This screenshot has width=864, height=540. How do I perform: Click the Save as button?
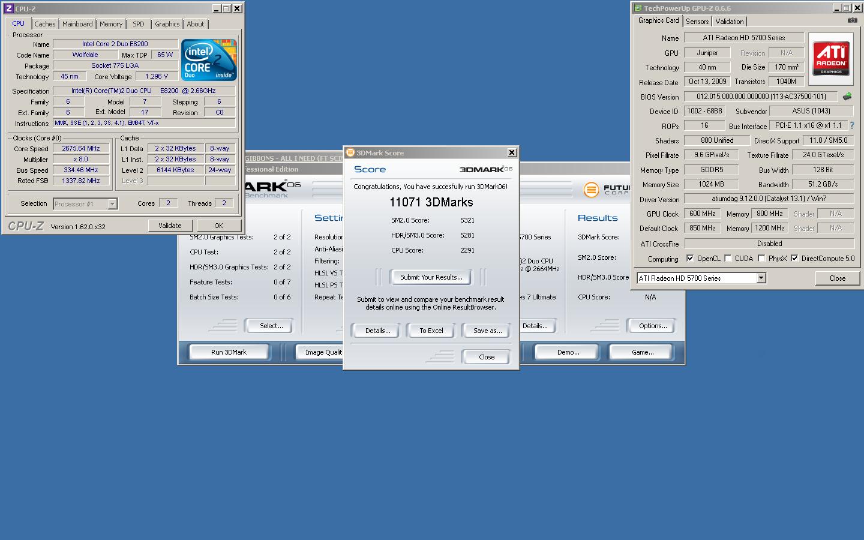pos(487,331)
